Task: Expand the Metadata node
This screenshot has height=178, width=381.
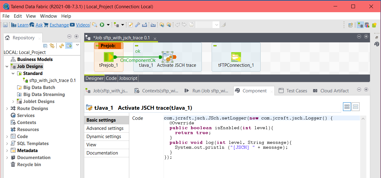Action: coord(7,151)
